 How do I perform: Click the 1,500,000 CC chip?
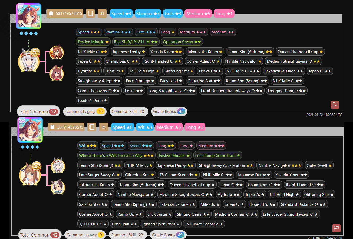pos(93,224)
